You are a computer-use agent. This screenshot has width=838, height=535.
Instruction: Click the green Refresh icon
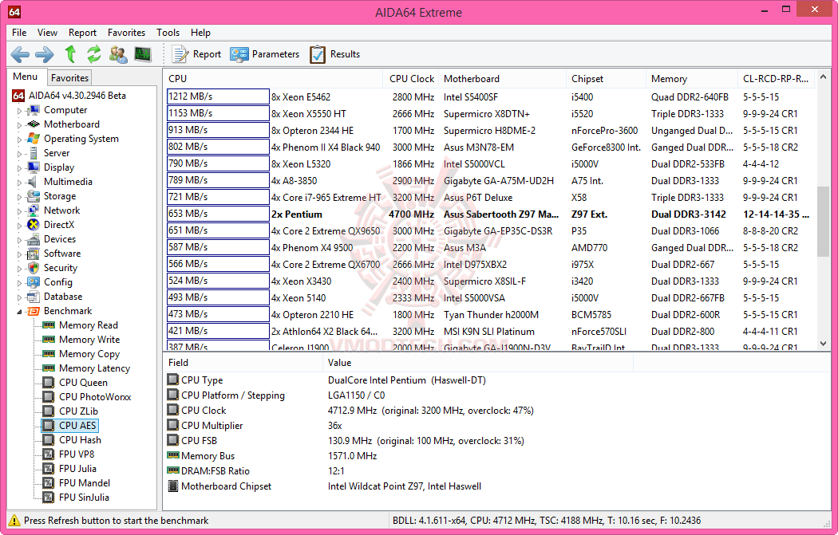pyautogui.click(x=94, y=54)
